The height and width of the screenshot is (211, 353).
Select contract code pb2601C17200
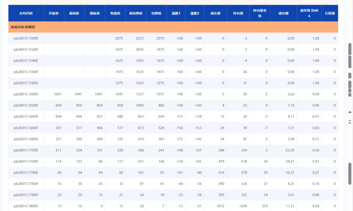pyautogui.click(x=26, y=161)
